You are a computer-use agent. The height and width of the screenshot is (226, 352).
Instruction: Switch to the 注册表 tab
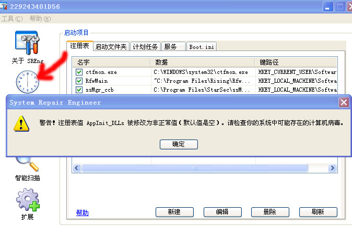click(80, 46)
